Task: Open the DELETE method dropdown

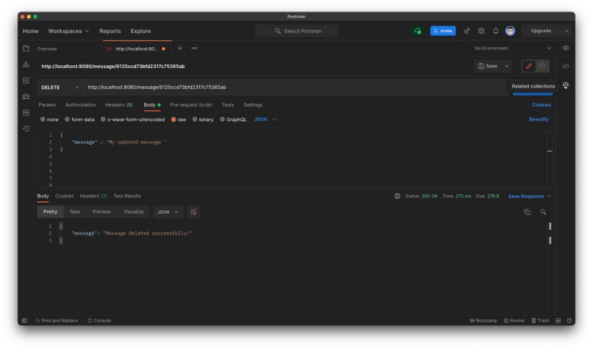Action: click(x=60, y=88)
